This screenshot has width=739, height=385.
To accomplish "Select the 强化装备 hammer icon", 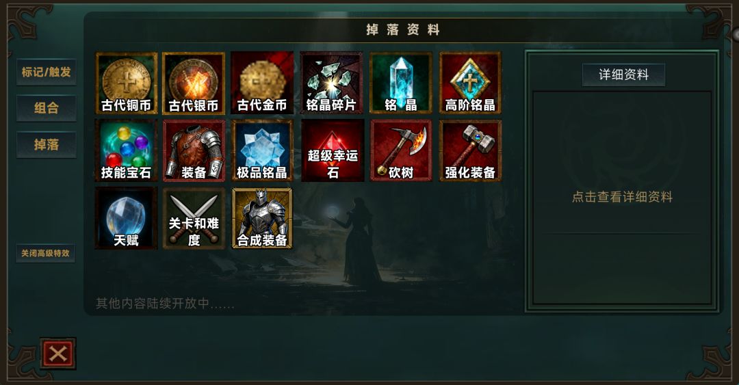I will pyautogui.click(x=470, y=150).
